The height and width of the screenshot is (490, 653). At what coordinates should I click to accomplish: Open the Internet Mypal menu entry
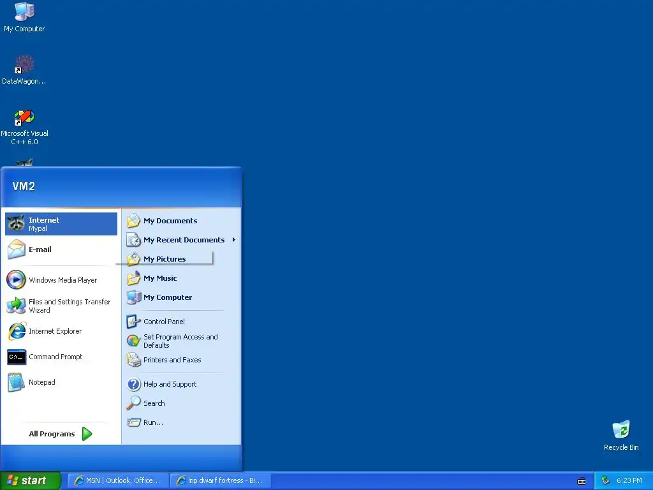click(61, 224)
